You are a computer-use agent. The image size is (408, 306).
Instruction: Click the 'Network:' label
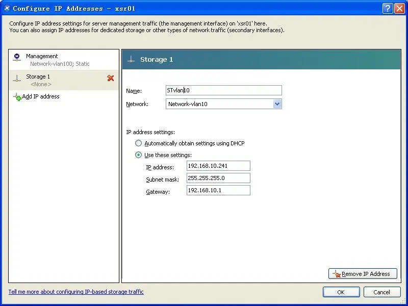(137, 105)
